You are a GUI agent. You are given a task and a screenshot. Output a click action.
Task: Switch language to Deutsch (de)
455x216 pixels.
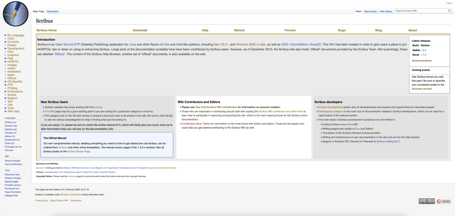(11, 126)
